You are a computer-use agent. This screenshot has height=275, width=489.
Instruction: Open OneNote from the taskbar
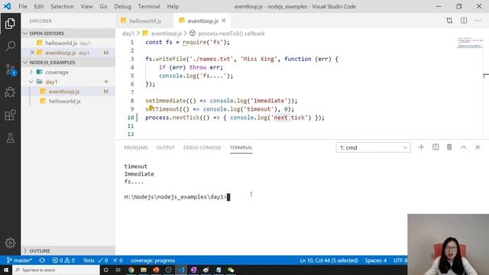[193, 270]
